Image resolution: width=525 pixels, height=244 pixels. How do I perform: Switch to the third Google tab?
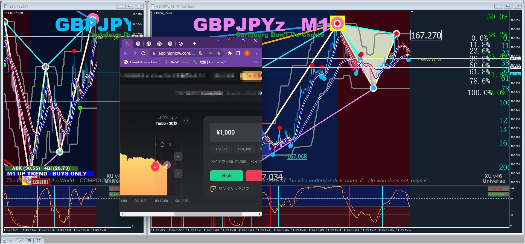click(x=159, y=44)
